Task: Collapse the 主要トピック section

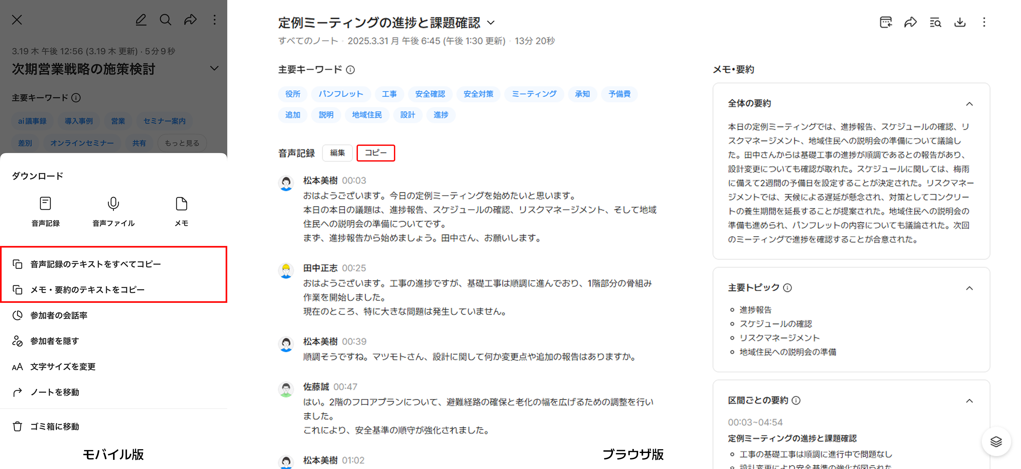Action: tap(970, 288)
